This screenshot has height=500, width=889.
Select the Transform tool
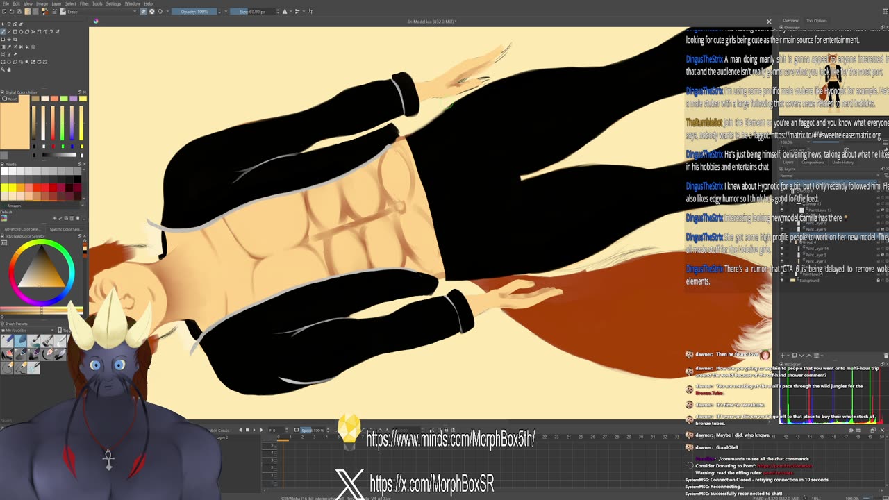[x=3, y=39]
